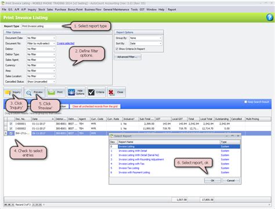Open the General Maintenance menu
This screenshot has height=209, width=275.
116,9
